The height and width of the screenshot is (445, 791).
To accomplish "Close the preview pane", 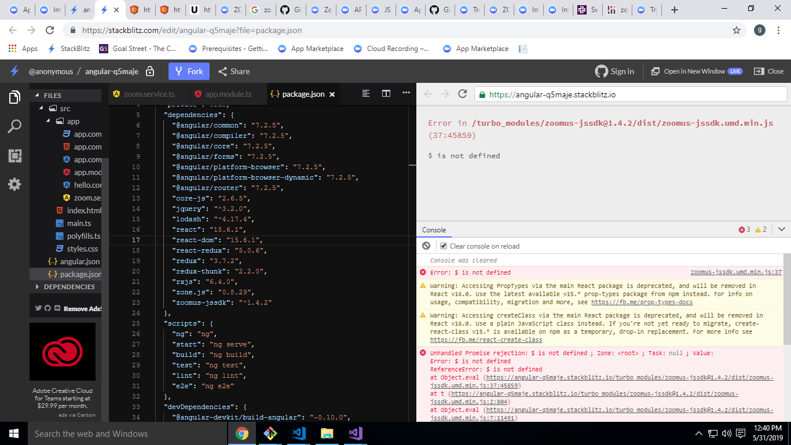I will [768, 71].
